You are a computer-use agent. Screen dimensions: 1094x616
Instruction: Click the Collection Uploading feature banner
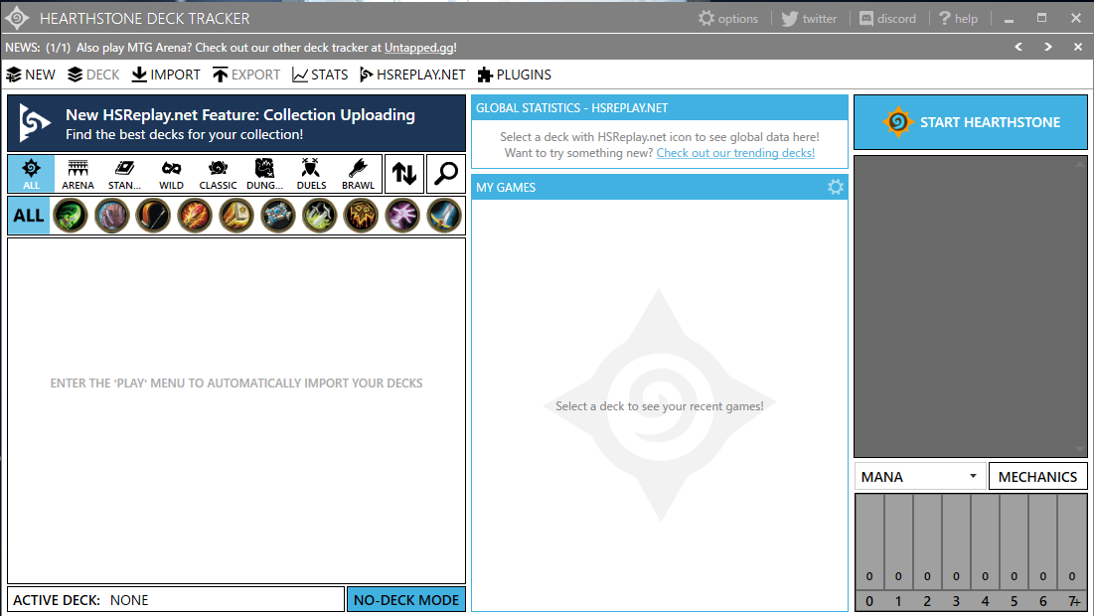point(236,123)
